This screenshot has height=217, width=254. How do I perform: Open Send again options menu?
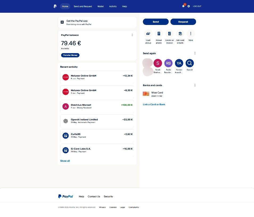[195, 53]
